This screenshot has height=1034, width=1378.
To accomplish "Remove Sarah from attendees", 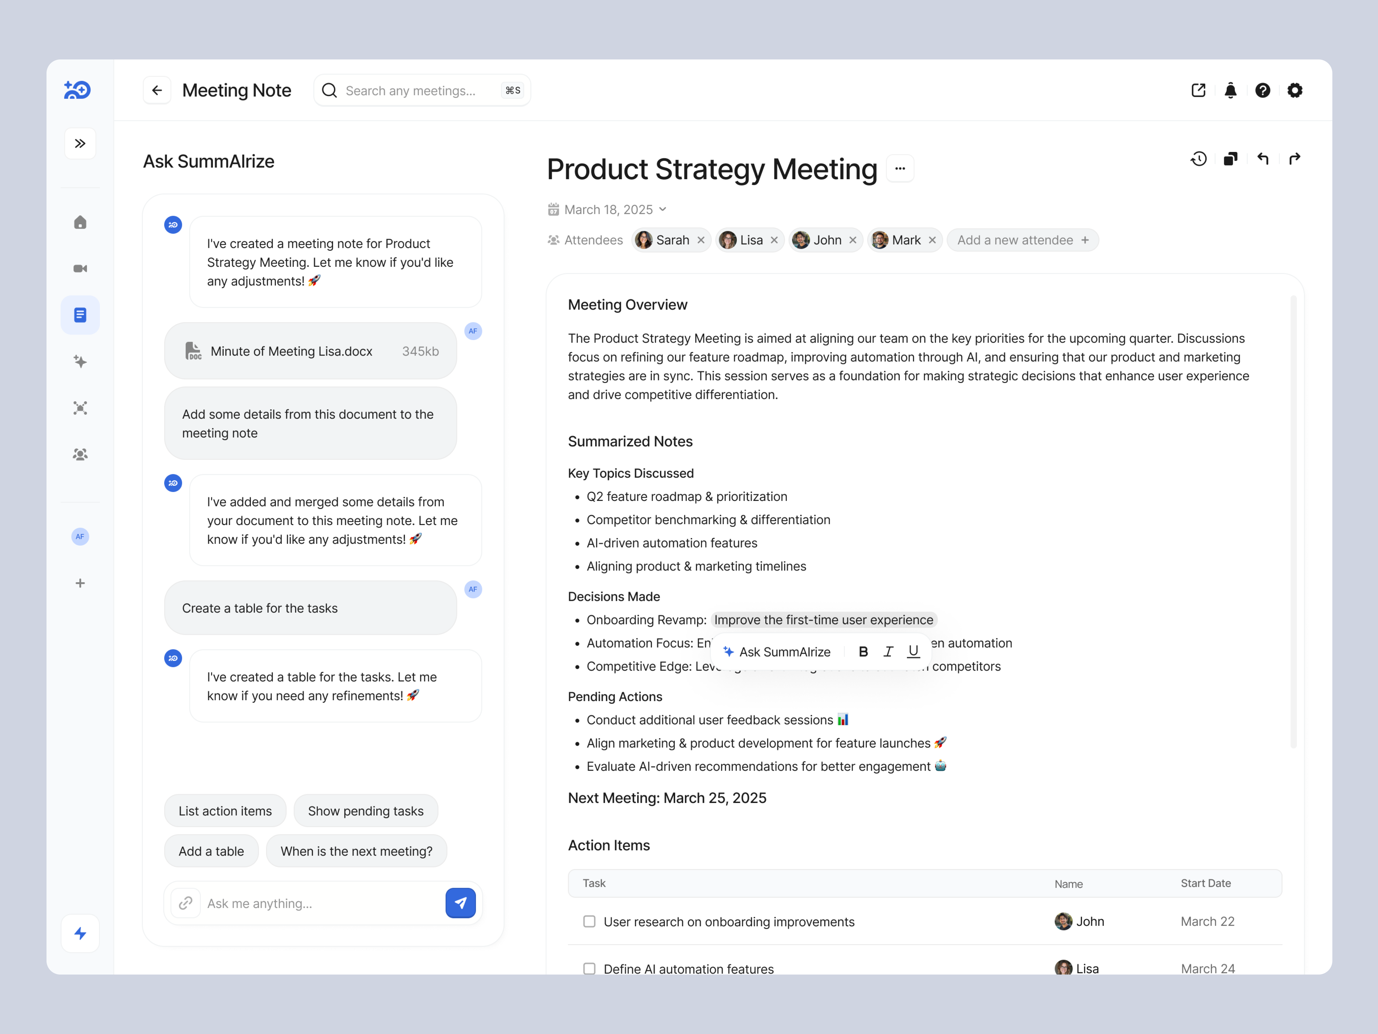I will pyautogui.click(x=701, y=240).
